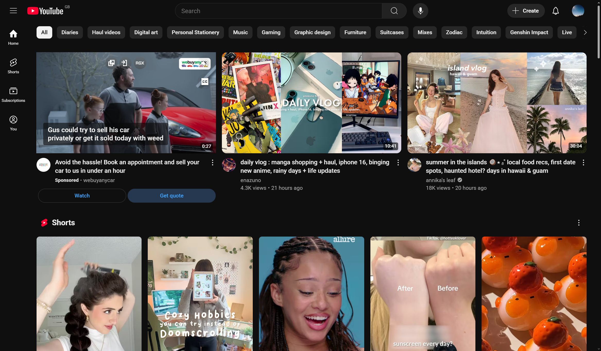The width and height of the screenshot is (601, 351).
Task: Click the YouTube logo
Action: 46,11
